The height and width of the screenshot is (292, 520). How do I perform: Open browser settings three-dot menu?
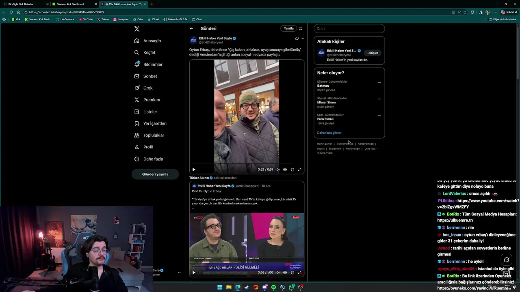[x=494, y=12]
